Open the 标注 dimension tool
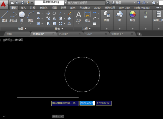Screen dimensions: 163x119 point(87,17)
